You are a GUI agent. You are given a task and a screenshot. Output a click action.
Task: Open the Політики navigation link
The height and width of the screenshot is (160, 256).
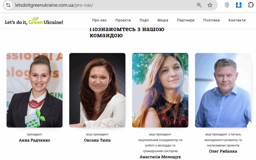click(211, 20)
